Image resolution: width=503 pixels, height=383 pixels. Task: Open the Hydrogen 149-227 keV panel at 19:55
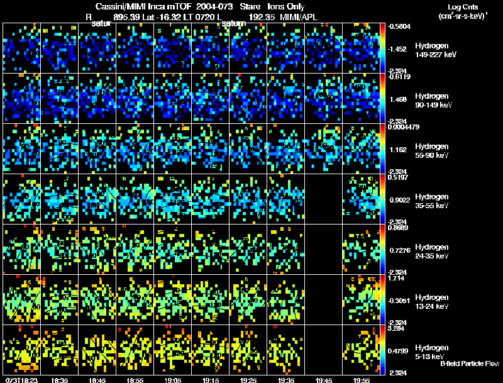point(361,48)
